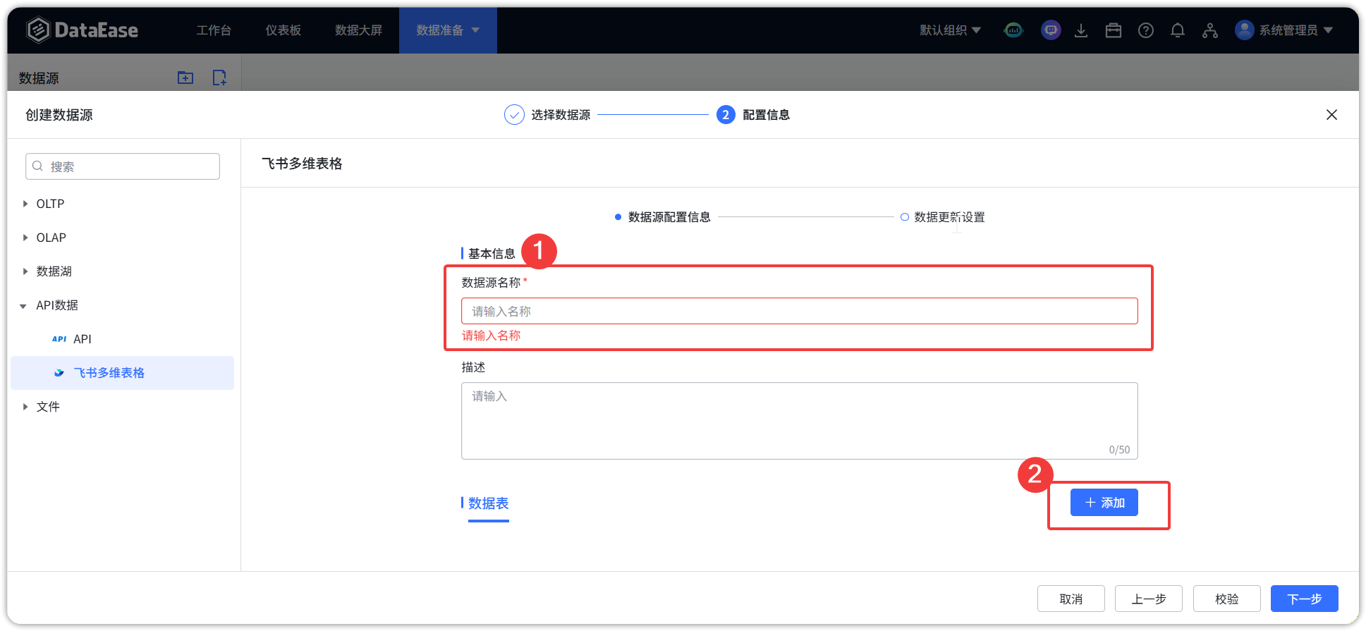
Task: Open the organization structure icon
Action: pyautogui.click(x=1210, y=30)
